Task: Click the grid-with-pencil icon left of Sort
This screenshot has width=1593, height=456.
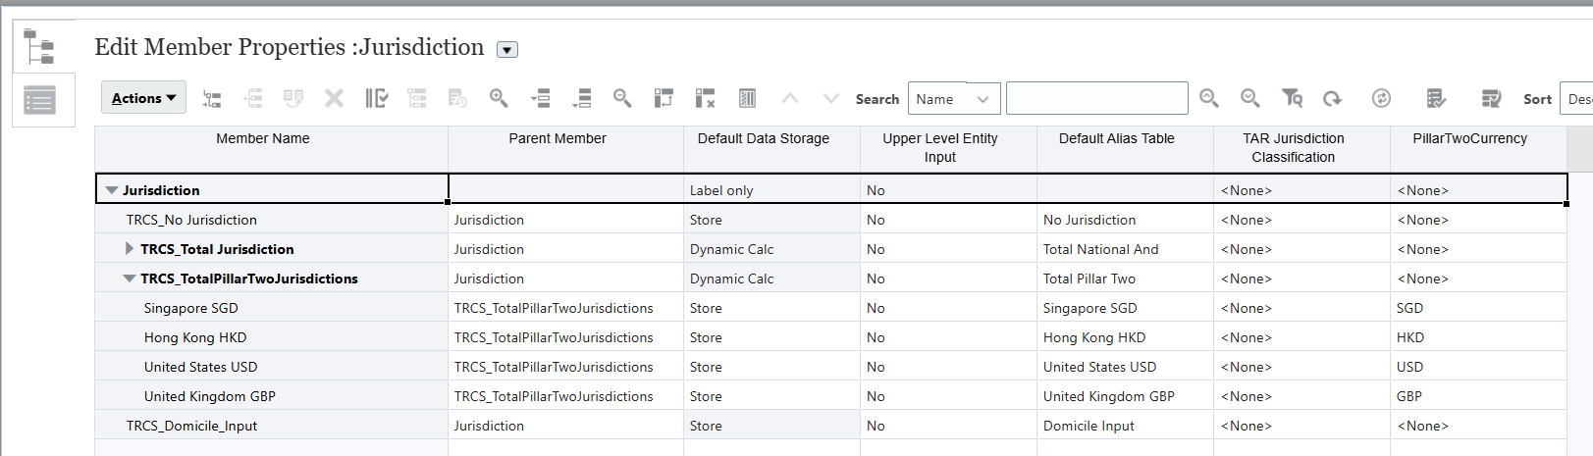Action: point(1491,98)
